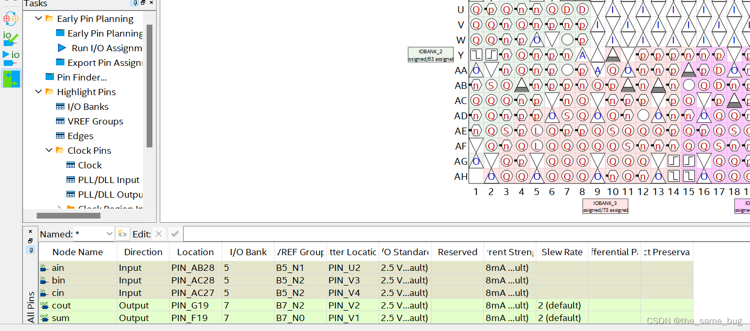Click the Export Pin Assignments task icon
Screen dimensions: 750x331
click(x=60, y=62)
